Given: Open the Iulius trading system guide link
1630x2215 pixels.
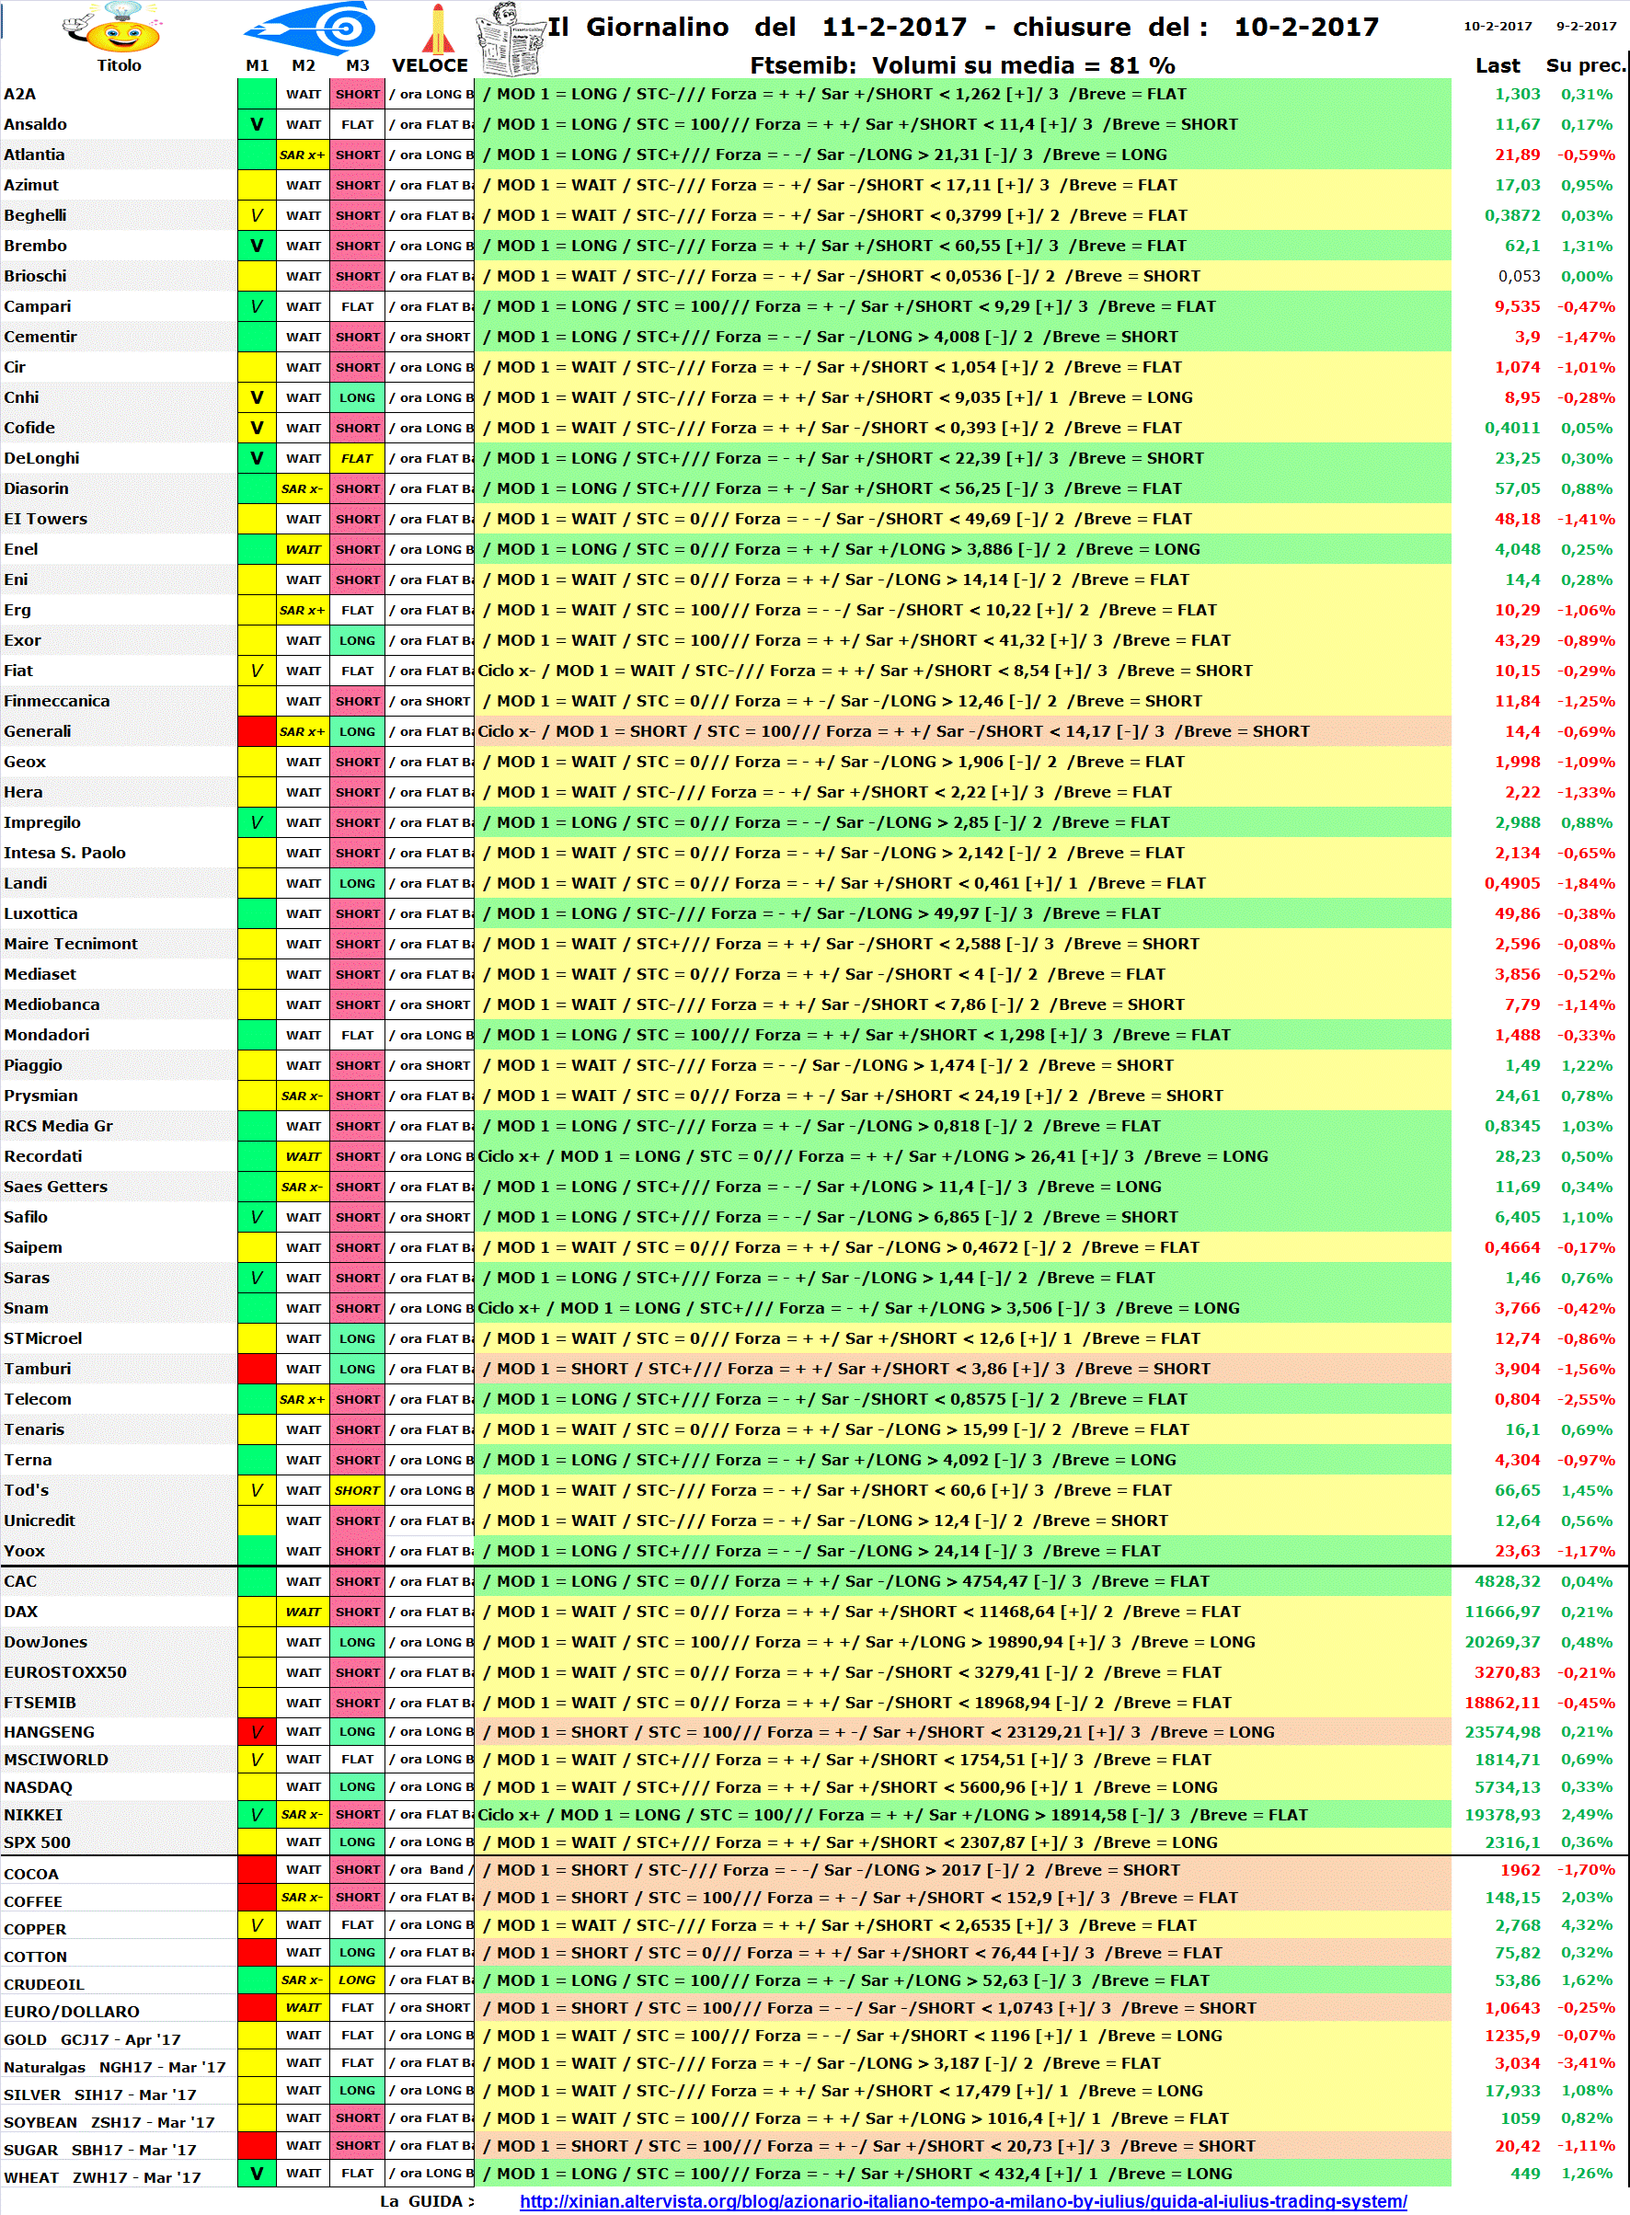Looking at the screenshot, I should [963, 2201].
